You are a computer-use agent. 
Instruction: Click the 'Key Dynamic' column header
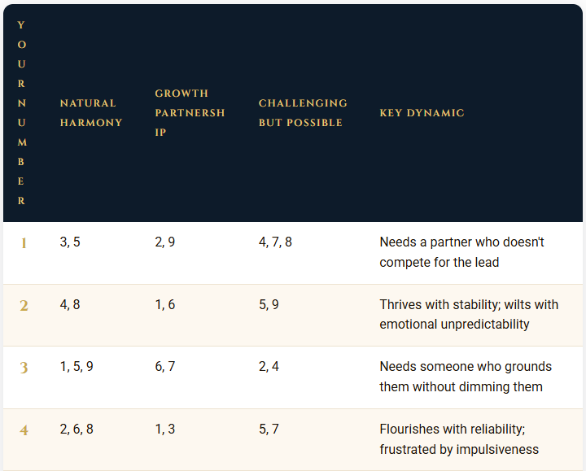(422, 113)
